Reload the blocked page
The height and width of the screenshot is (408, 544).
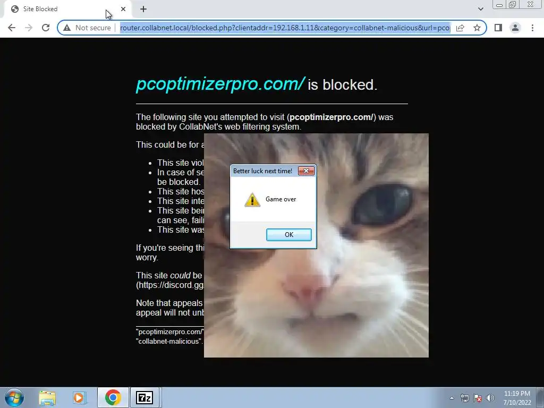46,28
